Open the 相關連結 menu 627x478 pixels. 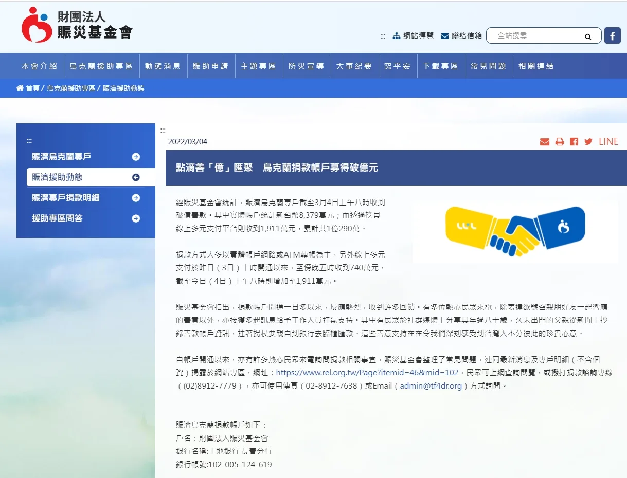click(536, 66)
